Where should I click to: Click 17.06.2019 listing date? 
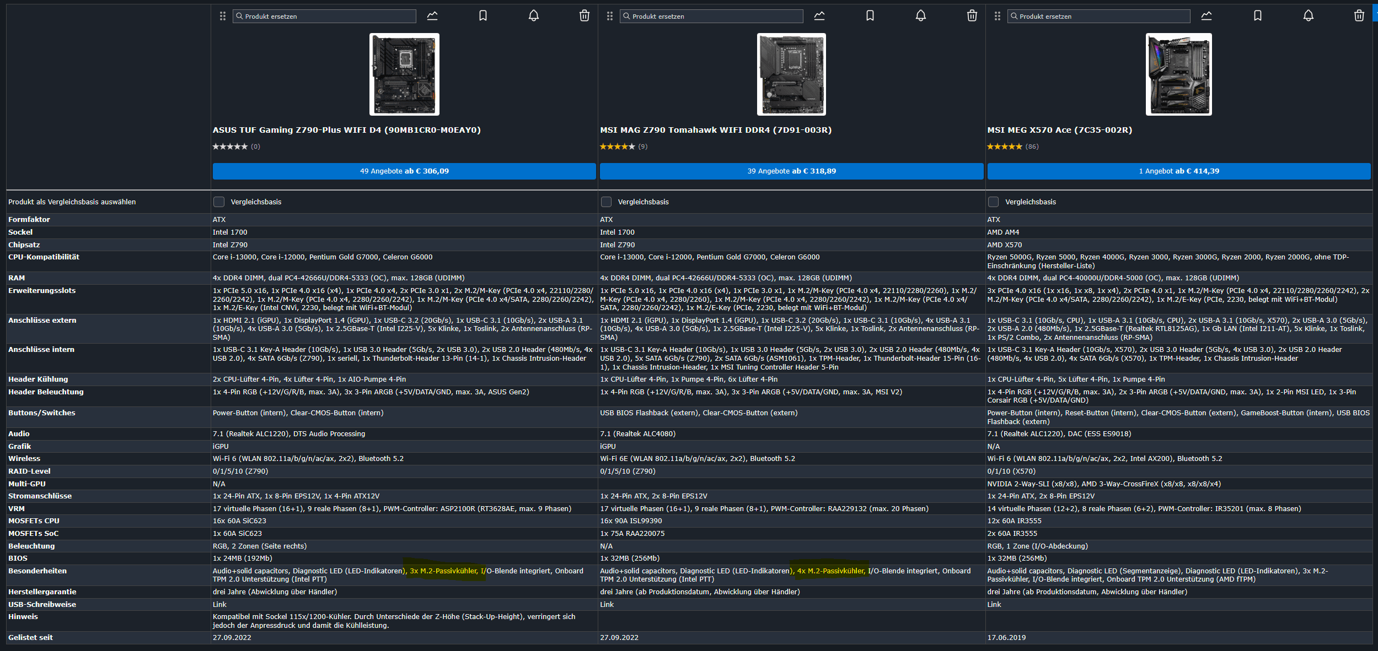click(x=1006, y=638)
